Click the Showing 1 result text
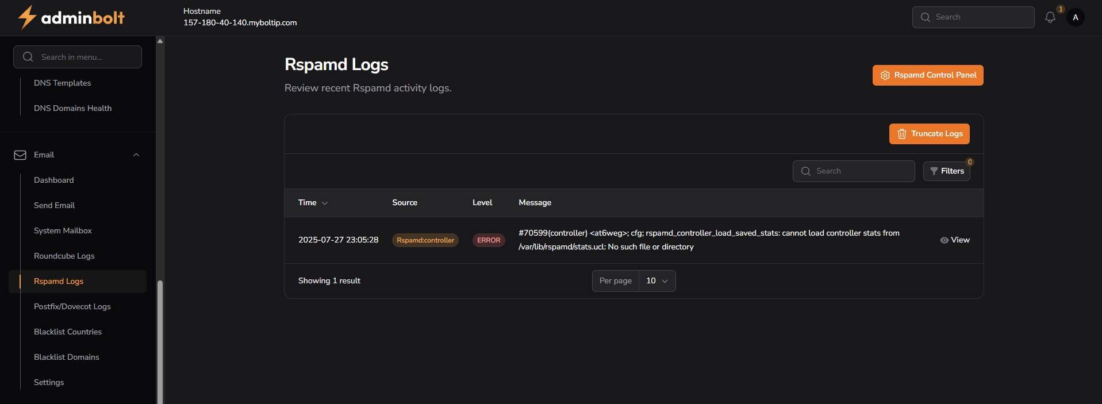The width and height of the screenshot is (1102, 404). coord(329,281)
